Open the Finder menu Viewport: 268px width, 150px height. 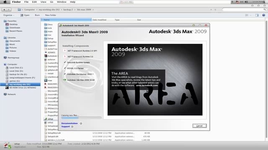click(16, 2)
